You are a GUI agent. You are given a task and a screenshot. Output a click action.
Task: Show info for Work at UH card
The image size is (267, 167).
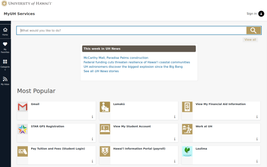coord(257,139)
